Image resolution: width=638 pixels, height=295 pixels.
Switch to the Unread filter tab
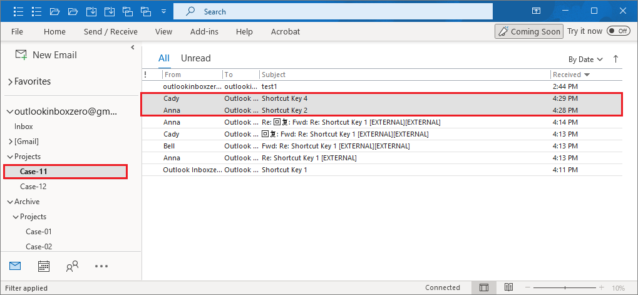[x=195, y=58]
